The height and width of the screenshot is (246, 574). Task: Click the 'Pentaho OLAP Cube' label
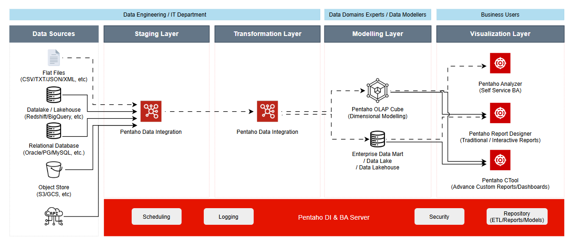(x=378, y=110)
